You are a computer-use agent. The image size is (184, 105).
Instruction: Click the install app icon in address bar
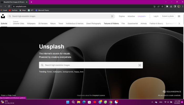155,7
